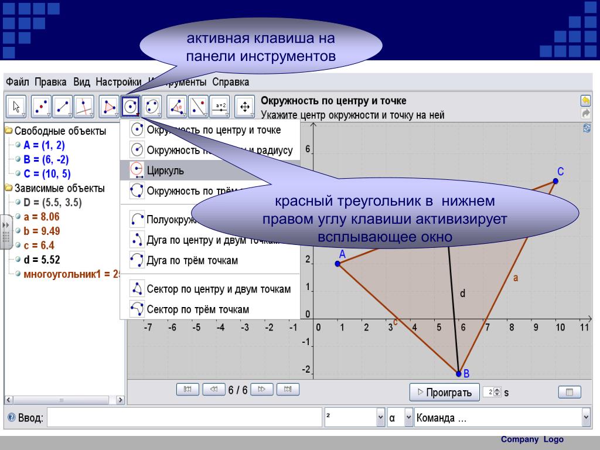Click algebra panel scroll left arrow
Screen dimensions: 600x450
pos(9,400)
